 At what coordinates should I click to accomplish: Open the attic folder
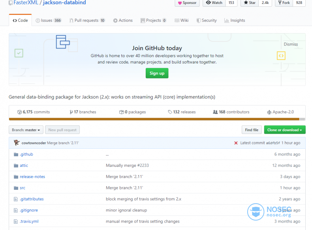[x=24, y=165]
